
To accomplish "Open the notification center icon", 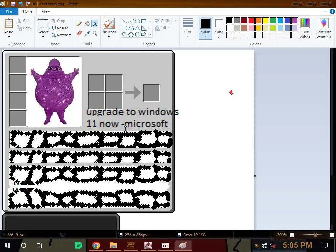I will click(x=325, y=245).
